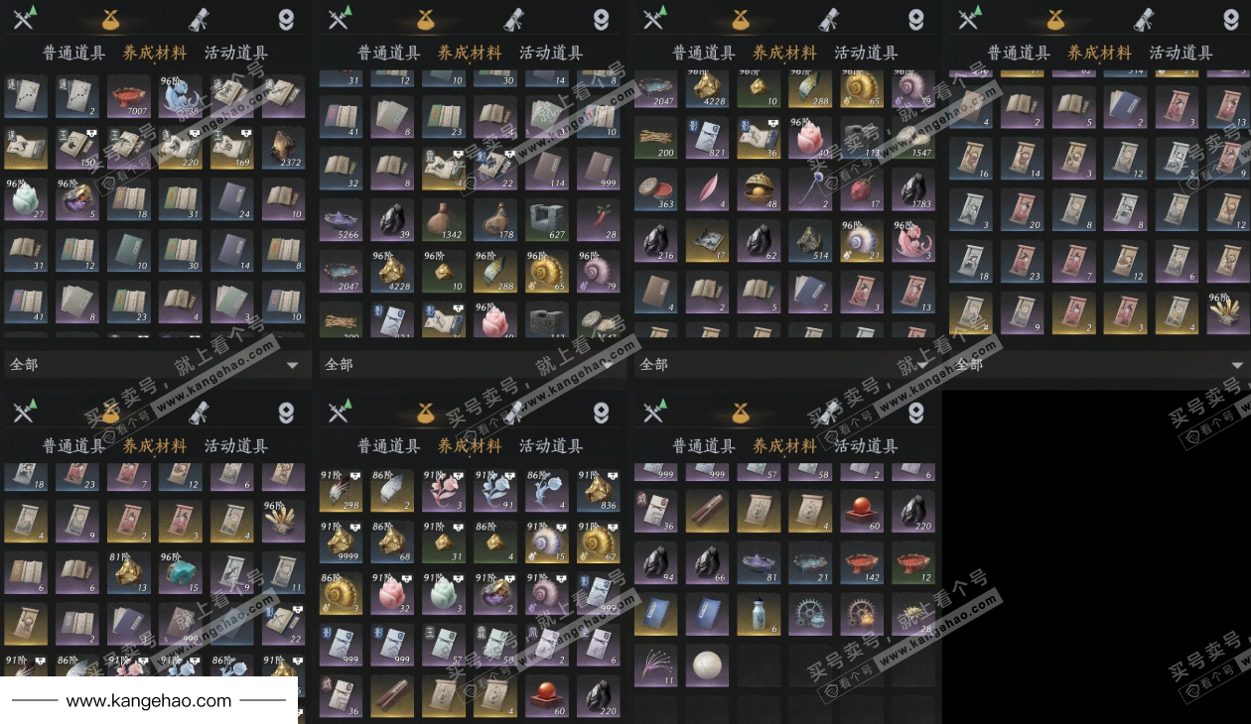This screenshot has width=1251, height=724.
Task: Select the 96阶 white lotus with count 27
Action: [25, 199]
